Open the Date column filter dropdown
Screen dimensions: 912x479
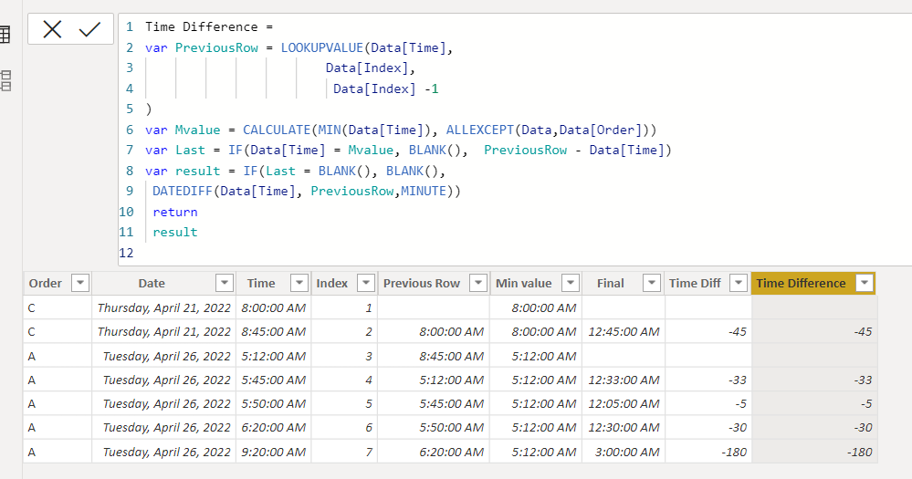point(225,283)
